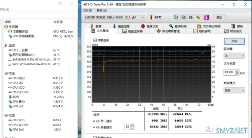The width and height of the screenshot is (252, 138).
Task: Click the 电池 battery row icon
Action: [10, 97]
